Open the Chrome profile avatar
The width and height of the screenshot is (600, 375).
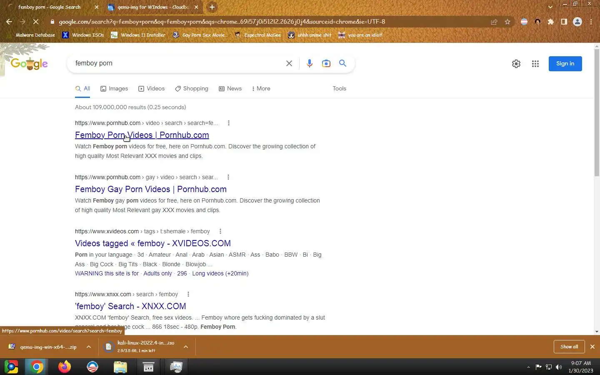pos(577,22)
